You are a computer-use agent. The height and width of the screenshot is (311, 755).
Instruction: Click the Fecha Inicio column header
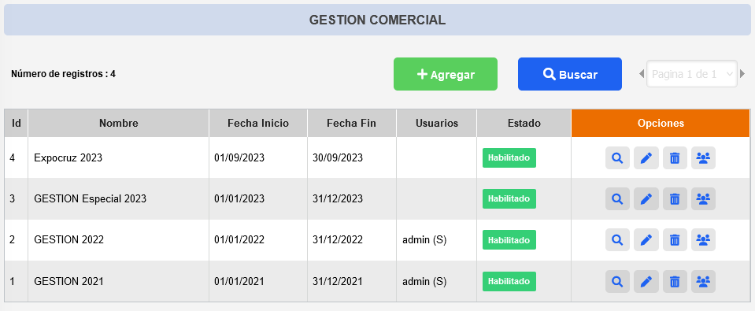point(258,124)
